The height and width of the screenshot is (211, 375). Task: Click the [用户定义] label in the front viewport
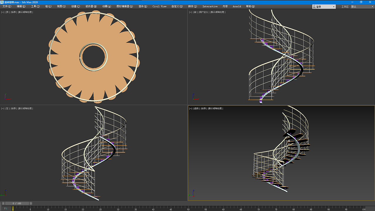[204, 12]
